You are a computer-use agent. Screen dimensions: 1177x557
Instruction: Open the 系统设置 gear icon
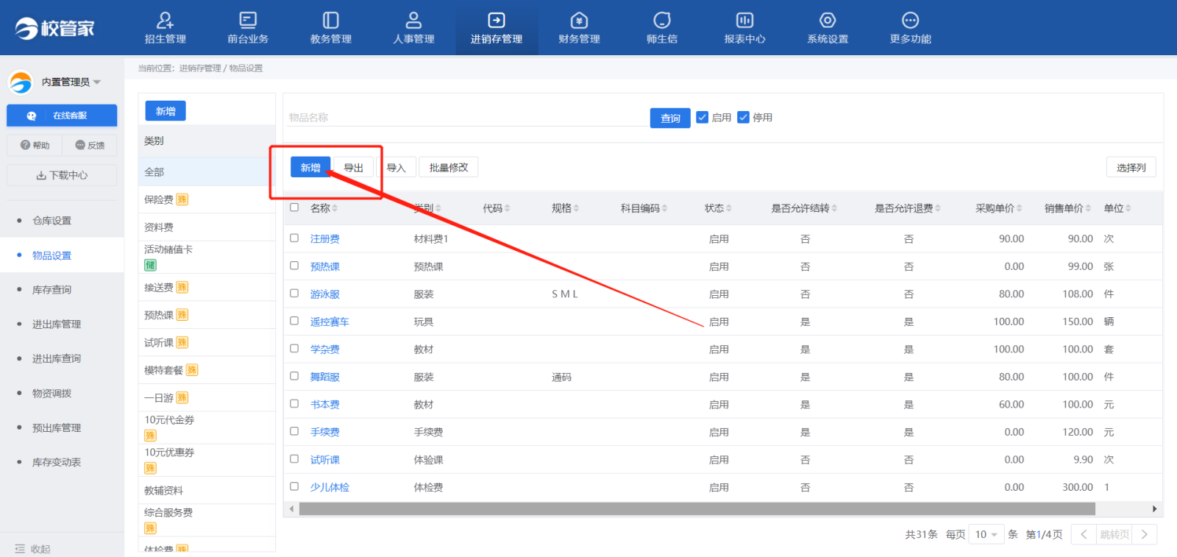pos(828,20)
